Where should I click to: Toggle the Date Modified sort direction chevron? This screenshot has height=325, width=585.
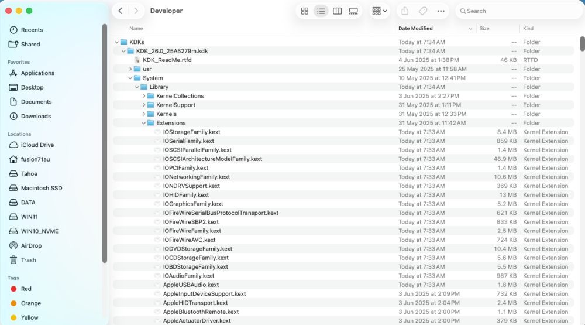(x=470, y=29)
